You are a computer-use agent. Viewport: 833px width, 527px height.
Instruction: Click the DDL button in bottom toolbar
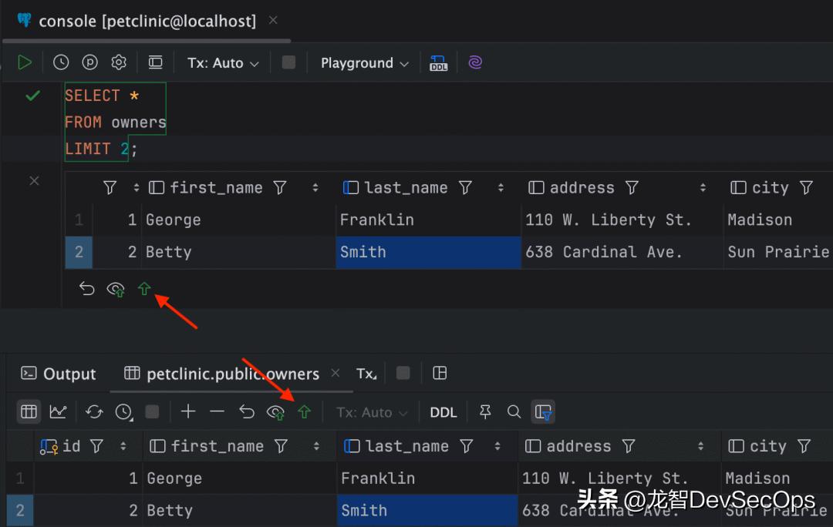[443, 412]
